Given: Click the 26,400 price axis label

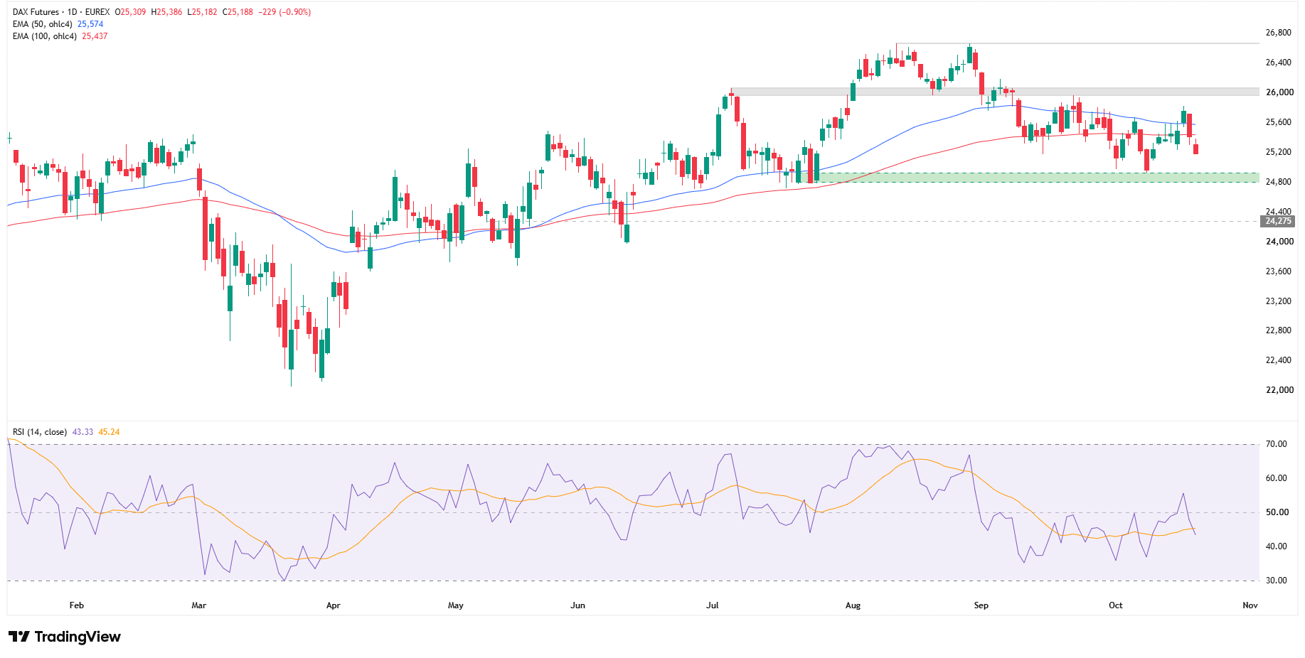Looking at the screenshot, I should coord(1279,63).
